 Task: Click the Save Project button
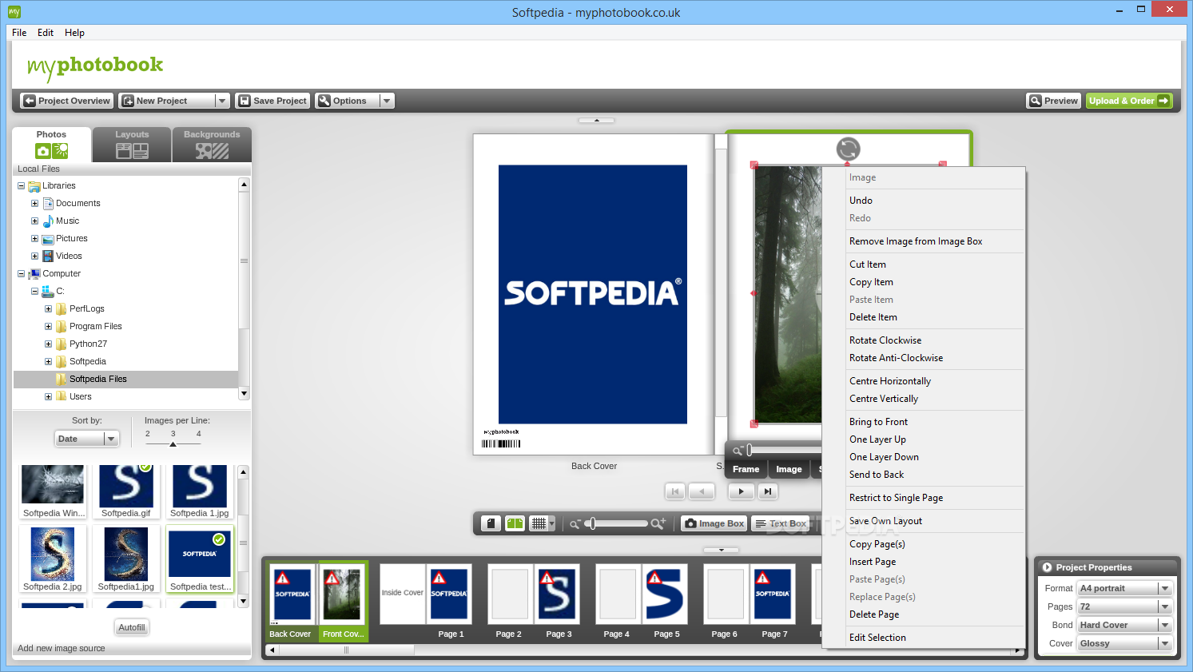click(272, 101)
